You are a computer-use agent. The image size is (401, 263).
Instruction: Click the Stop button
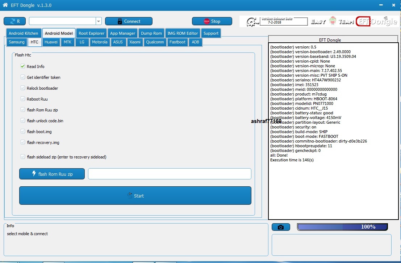tap(212, 21)
